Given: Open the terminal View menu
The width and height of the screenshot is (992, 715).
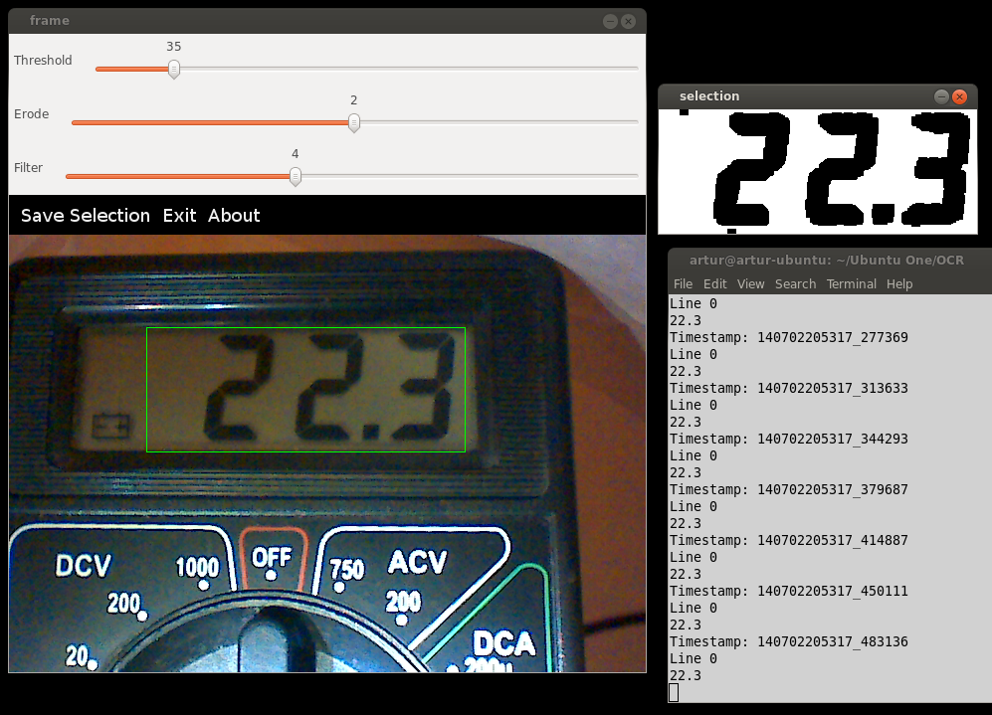Looking at the screenshot, I should (750, 283).
